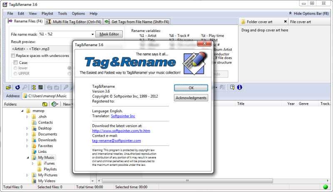
Task: Click the Acknowledgments button
Action: click(191, 98)
